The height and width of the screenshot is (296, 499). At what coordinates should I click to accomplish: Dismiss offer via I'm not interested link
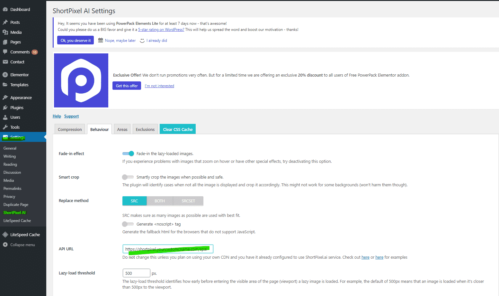pos(159,86)
